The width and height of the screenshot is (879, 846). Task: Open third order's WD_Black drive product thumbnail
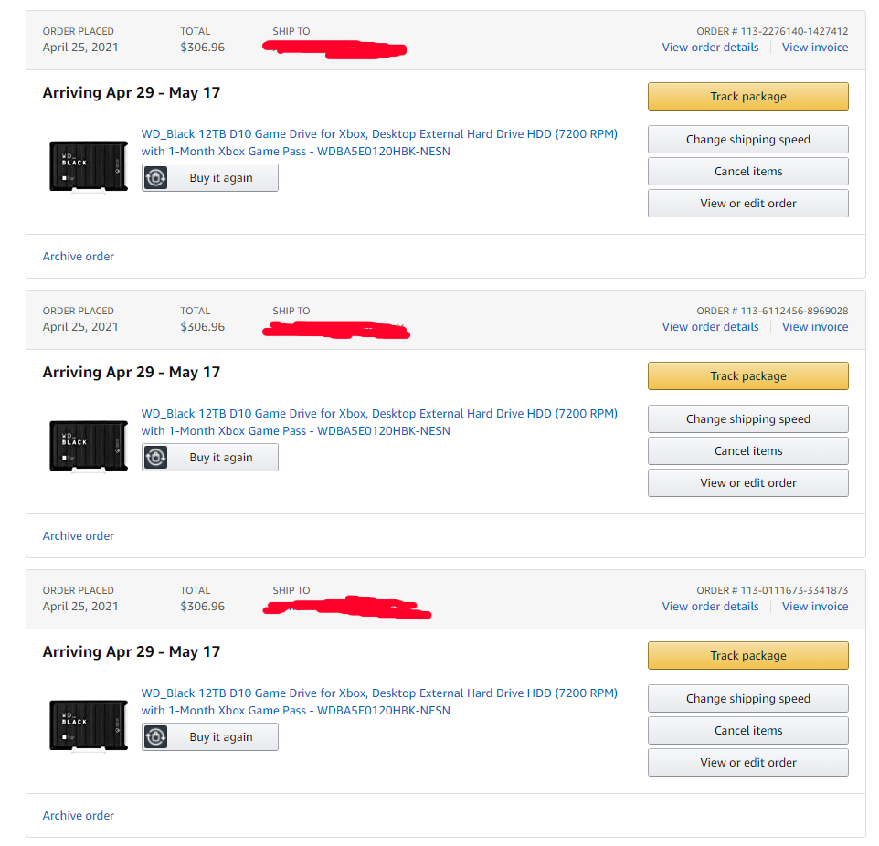click(x=89, y=724)
